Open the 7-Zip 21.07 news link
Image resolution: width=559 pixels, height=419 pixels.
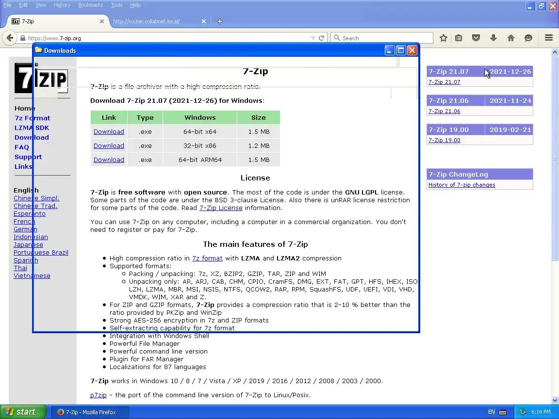tap(444, 82)
